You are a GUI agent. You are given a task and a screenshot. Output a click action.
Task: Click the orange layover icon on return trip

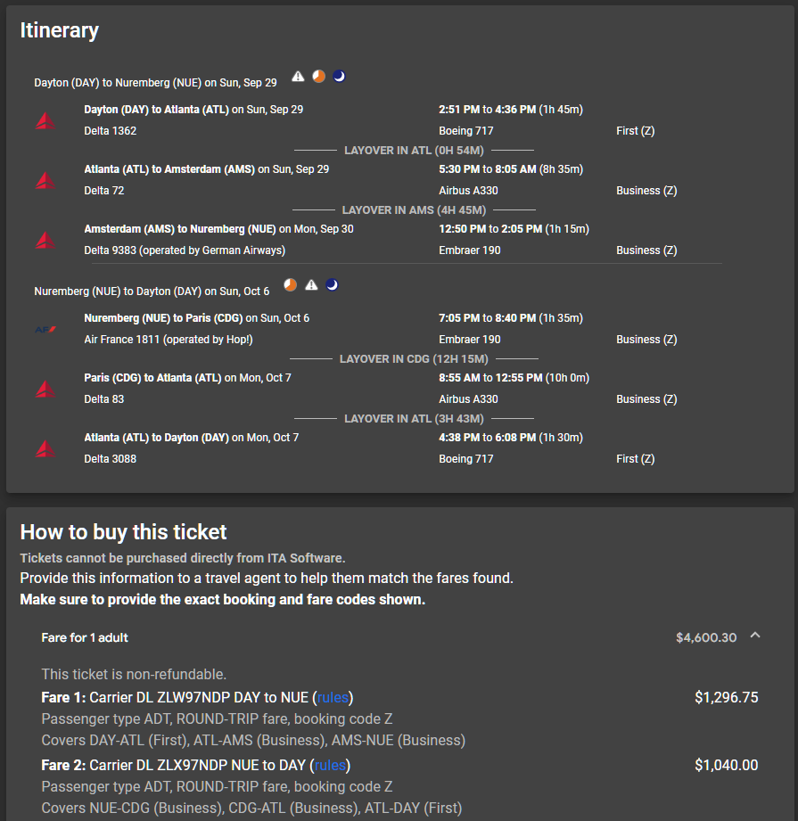tap(290, 285)
